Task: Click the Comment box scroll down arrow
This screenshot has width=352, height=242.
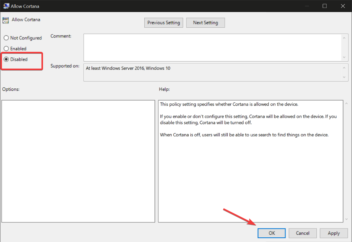Action: (x=344, y=57)
